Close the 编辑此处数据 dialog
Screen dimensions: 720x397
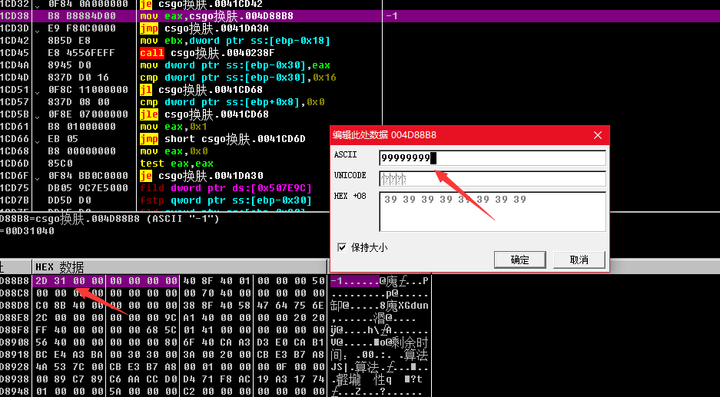(597, 135)
